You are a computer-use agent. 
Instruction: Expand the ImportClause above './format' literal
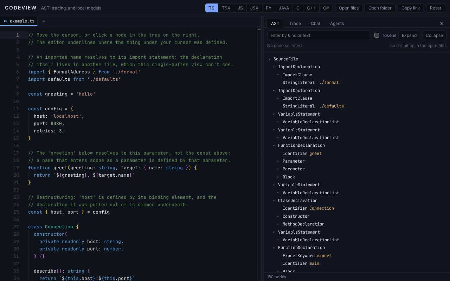pyautogui.click(x=278, y=75)
